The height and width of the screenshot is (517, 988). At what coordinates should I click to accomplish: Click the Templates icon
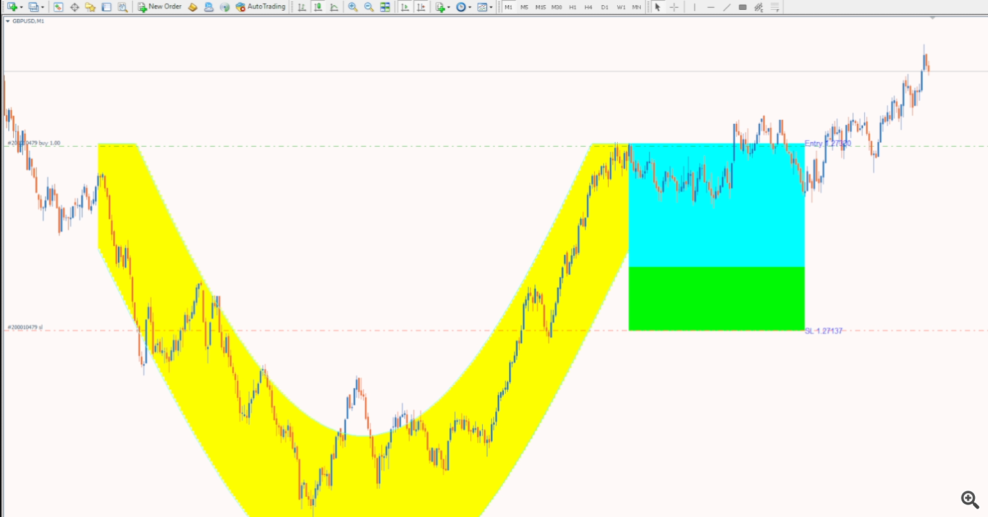point(482,7)
